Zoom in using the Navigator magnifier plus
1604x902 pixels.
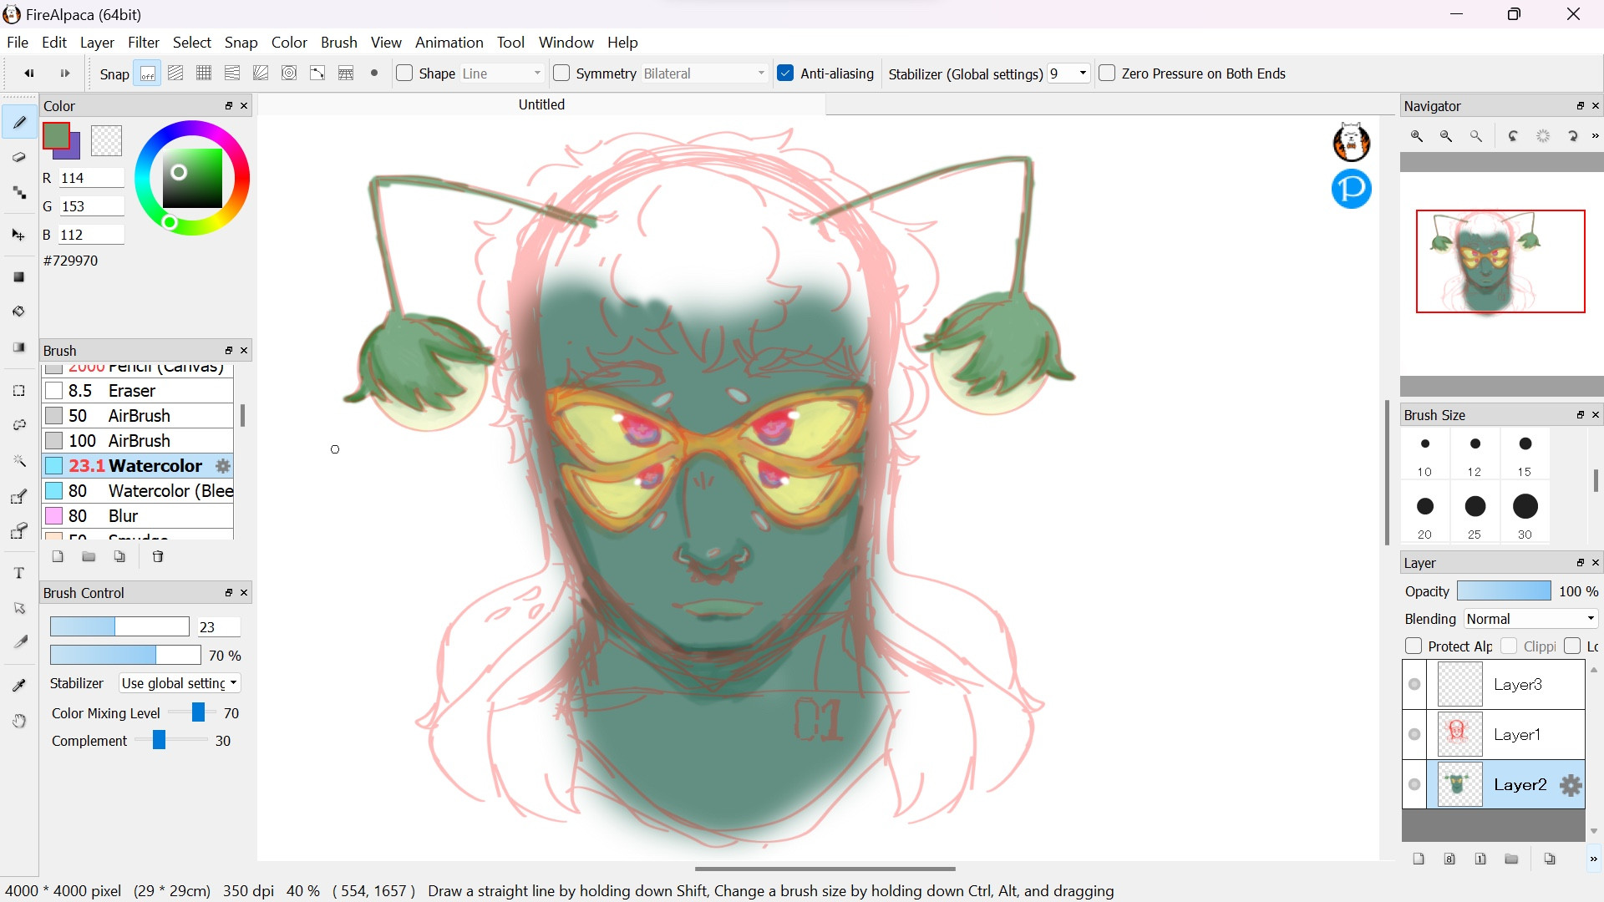click(x=1417, y=136)
